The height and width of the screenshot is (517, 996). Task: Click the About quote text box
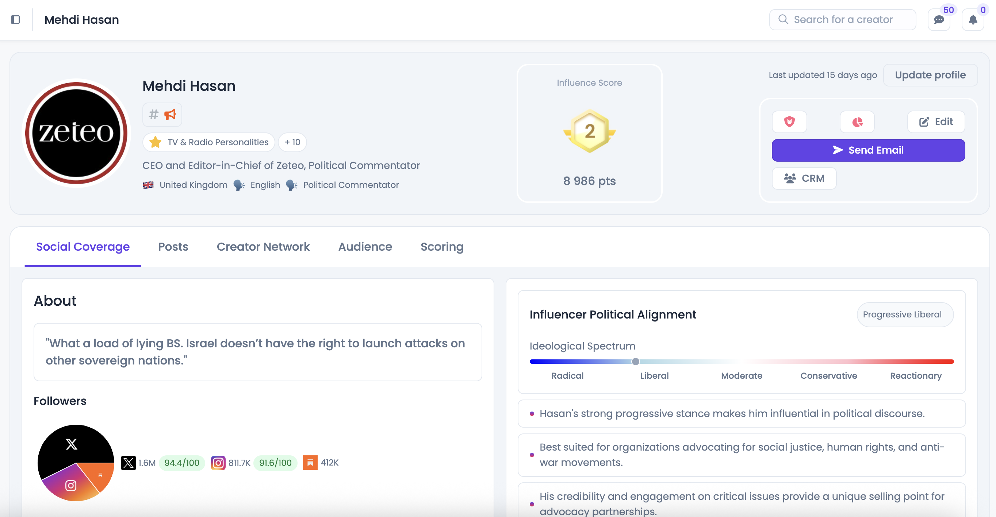[258, 352]
